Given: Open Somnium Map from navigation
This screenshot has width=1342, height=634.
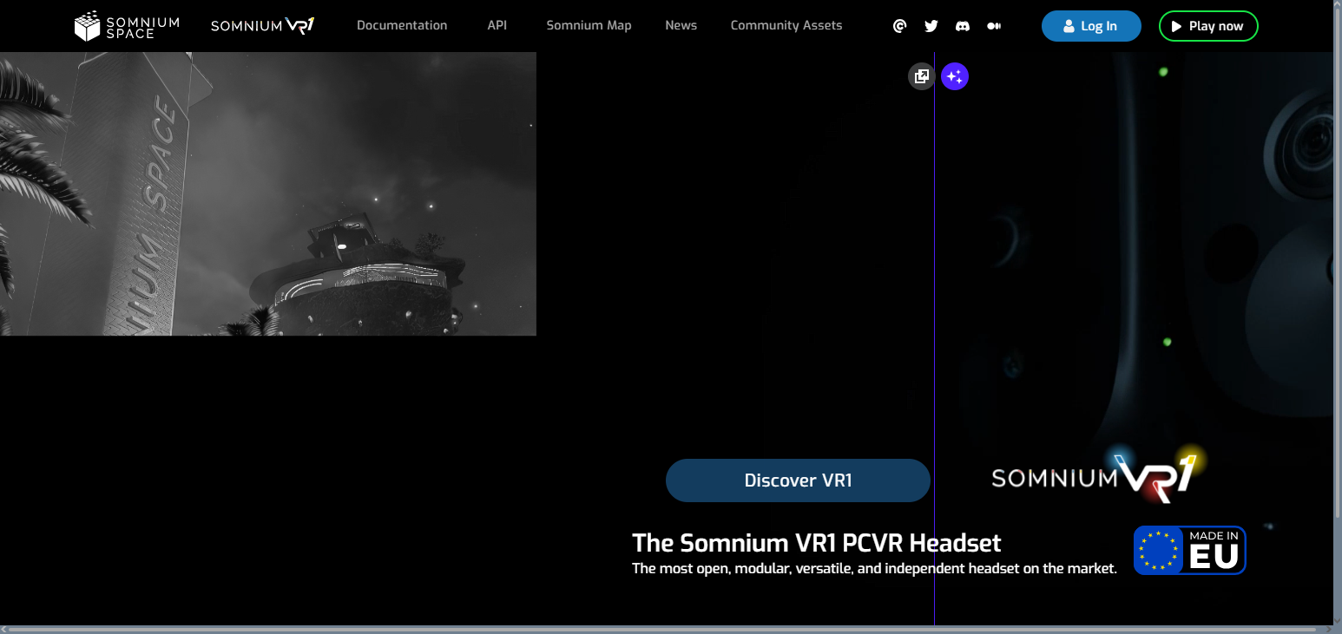Looking at the screenshot, I should click(589, 25).
